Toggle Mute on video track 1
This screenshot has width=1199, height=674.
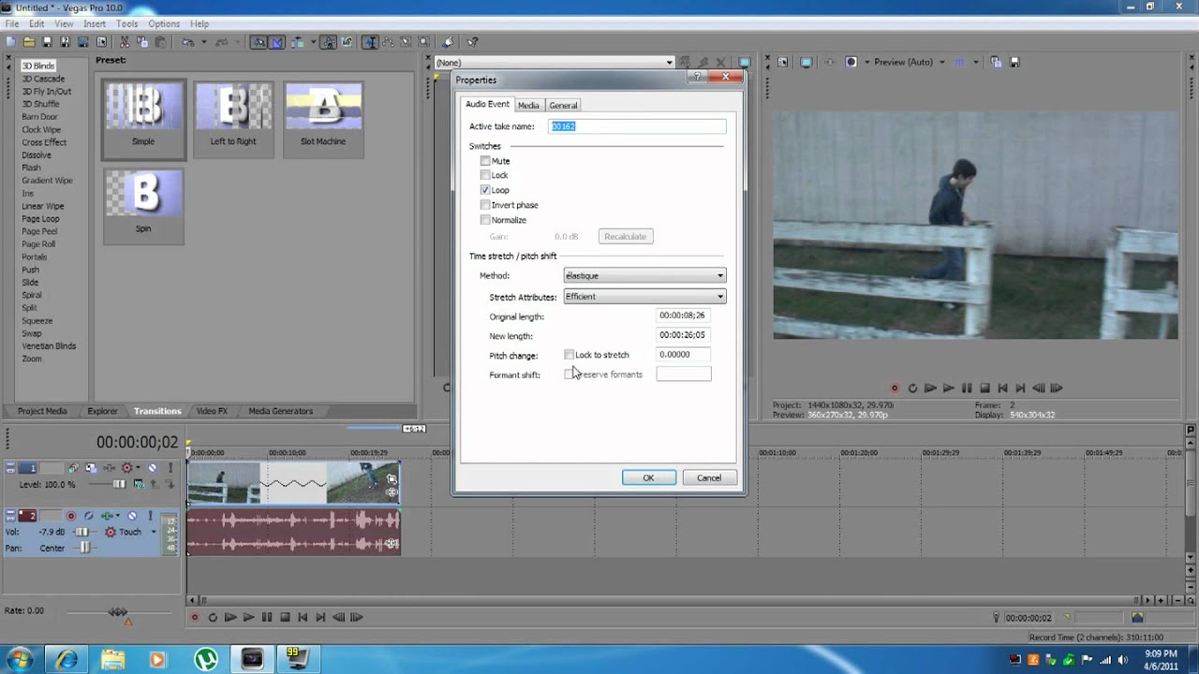(152, 468)
